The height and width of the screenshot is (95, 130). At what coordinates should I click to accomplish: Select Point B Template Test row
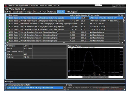pos(65,35)
